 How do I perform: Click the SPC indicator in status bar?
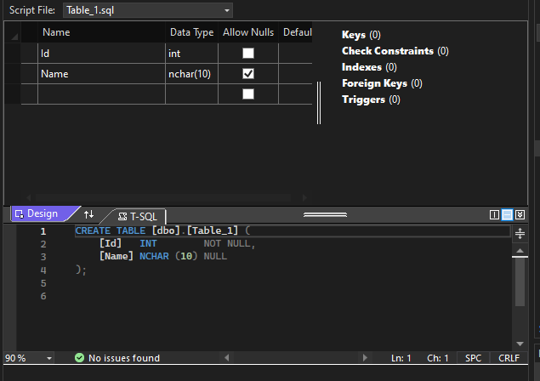click(x=473, y=358)
